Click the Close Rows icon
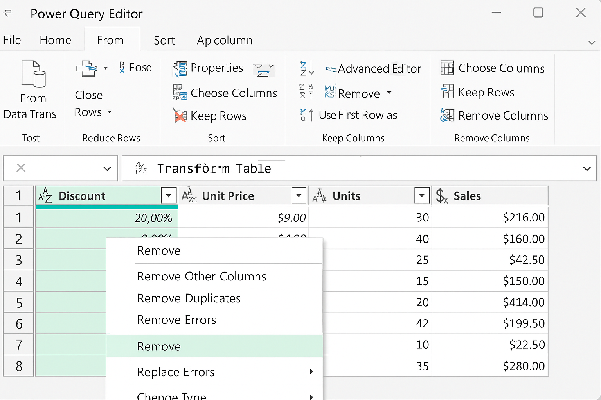The image size is (601, 400). click(86, 68)
